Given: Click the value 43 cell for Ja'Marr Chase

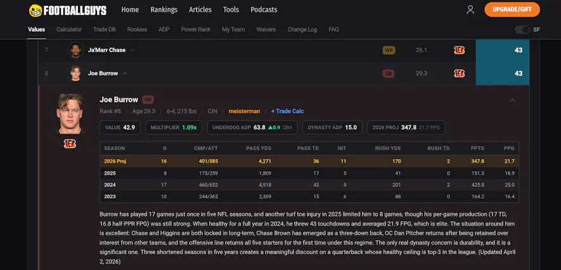Looking at the screenshot, I should (502, 51).
